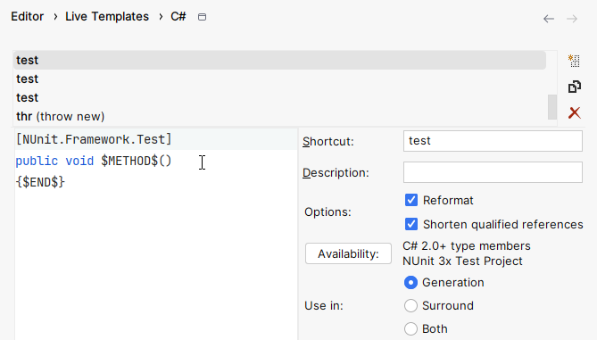Open the Availability settings button
Screen dimensions: 597x340
pos(348,253)
